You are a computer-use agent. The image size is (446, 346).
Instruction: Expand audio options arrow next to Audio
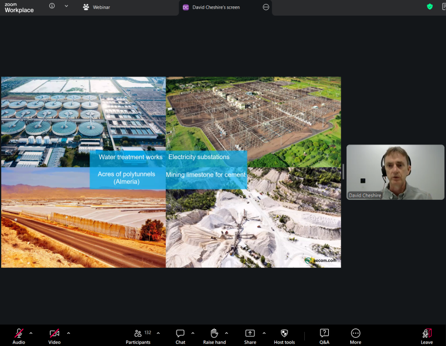click(31, 333)
